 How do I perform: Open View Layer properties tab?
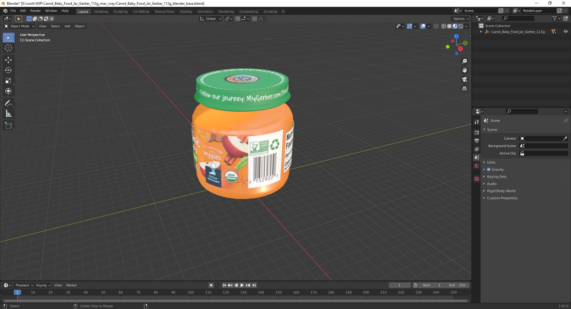477,149
